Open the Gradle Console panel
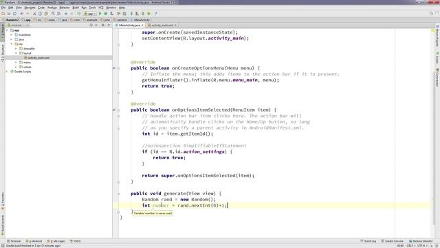440x248 pixels. (x=393, y=241)
